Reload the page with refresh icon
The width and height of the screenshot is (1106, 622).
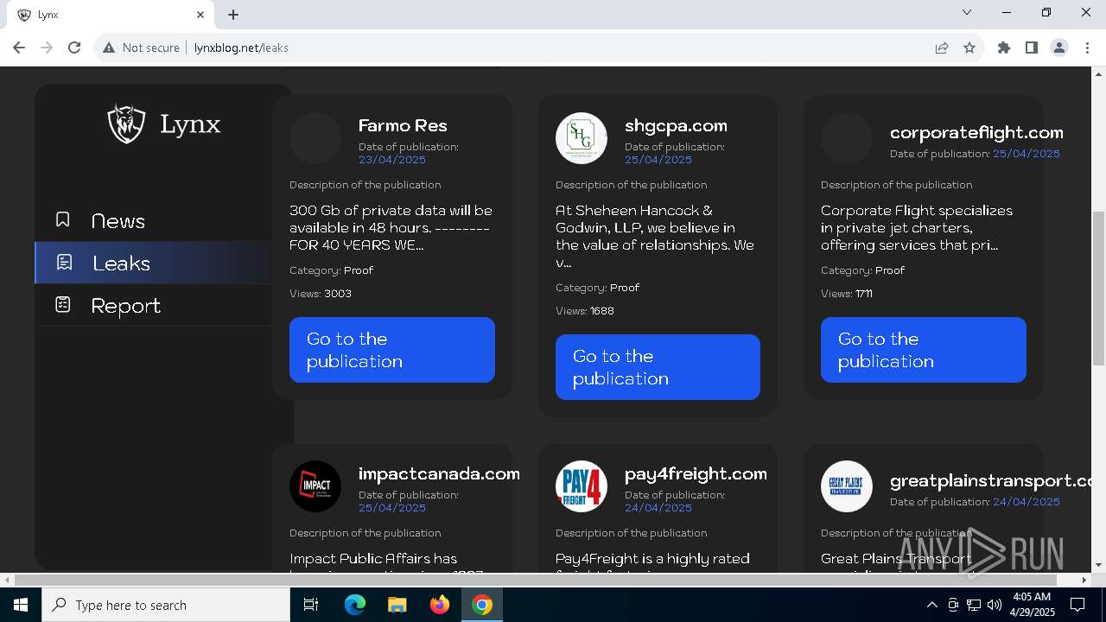[x=74, y=48]
